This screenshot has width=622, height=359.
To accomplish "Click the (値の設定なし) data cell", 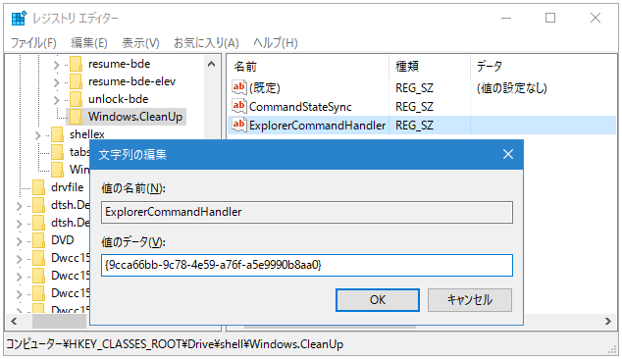I will [x=512, y=87].
